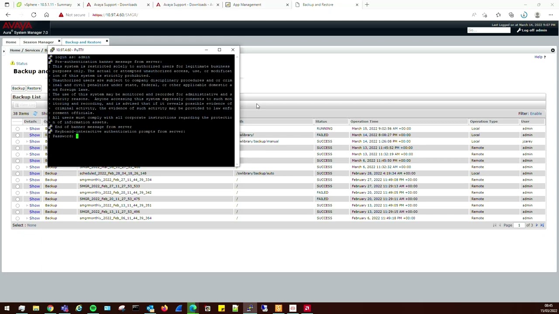The width and height of the screenshot is (559, 314).
Task: Open Outlook from the taskbar
Action: coord(150,308)
